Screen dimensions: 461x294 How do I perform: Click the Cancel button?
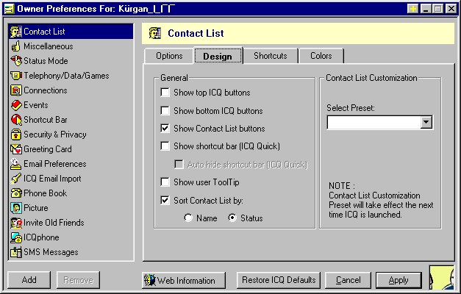[348, 280]
